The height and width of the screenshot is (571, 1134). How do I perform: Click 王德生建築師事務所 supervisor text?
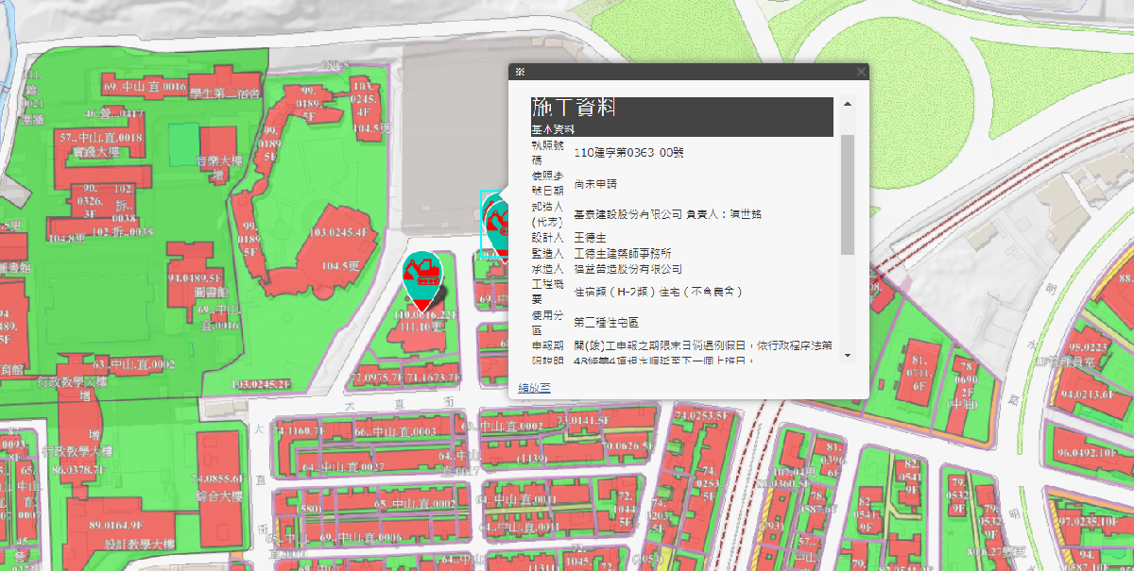[x=623, y=253]
